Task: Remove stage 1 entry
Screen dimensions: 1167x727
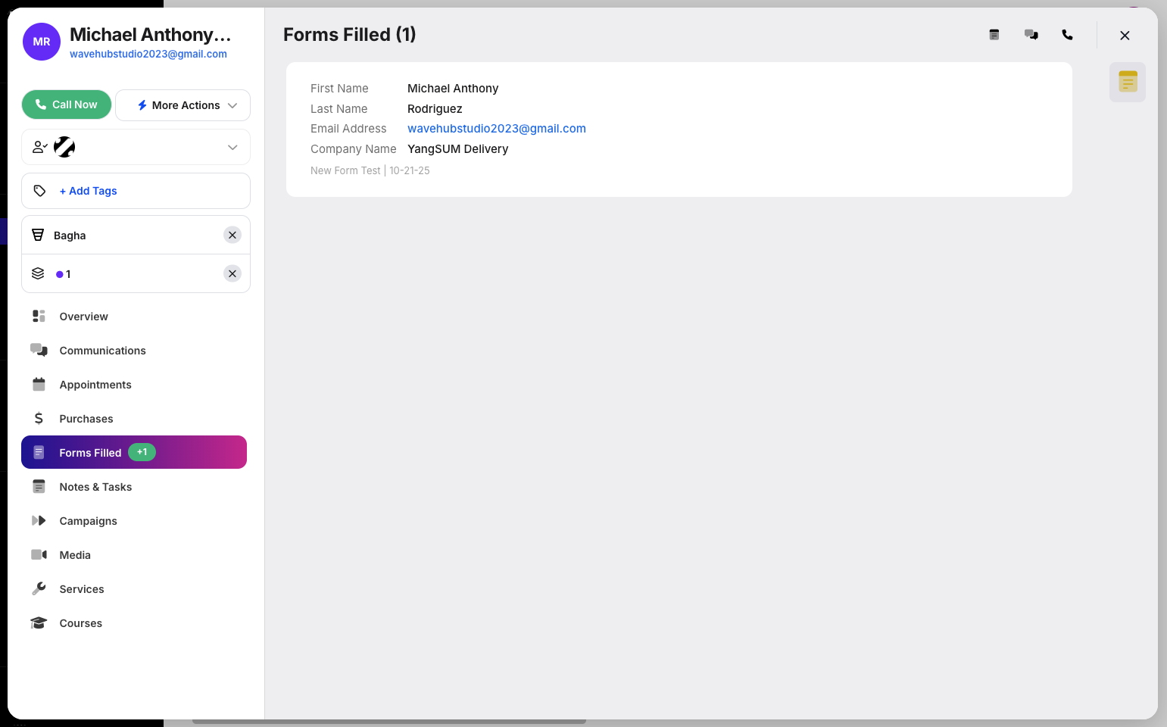Action: [232, 273]
